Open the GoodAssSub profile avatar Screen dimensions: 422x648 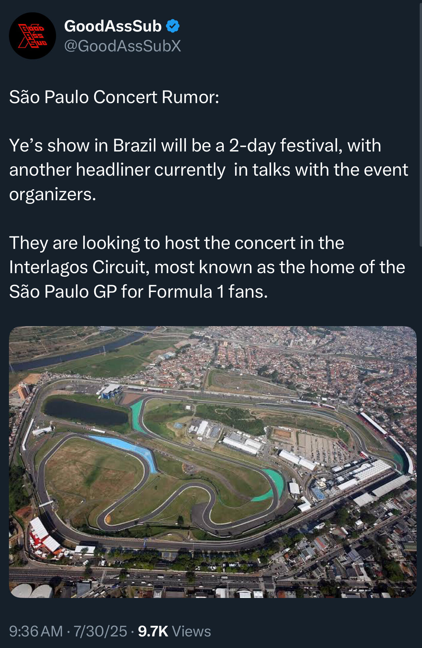(x=32, y=36)
